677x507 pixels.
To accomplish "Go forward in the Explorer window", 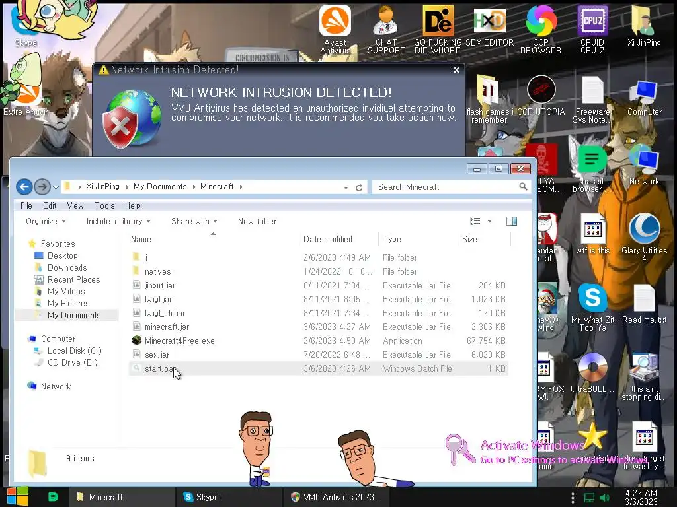I will tap(42, 187).
